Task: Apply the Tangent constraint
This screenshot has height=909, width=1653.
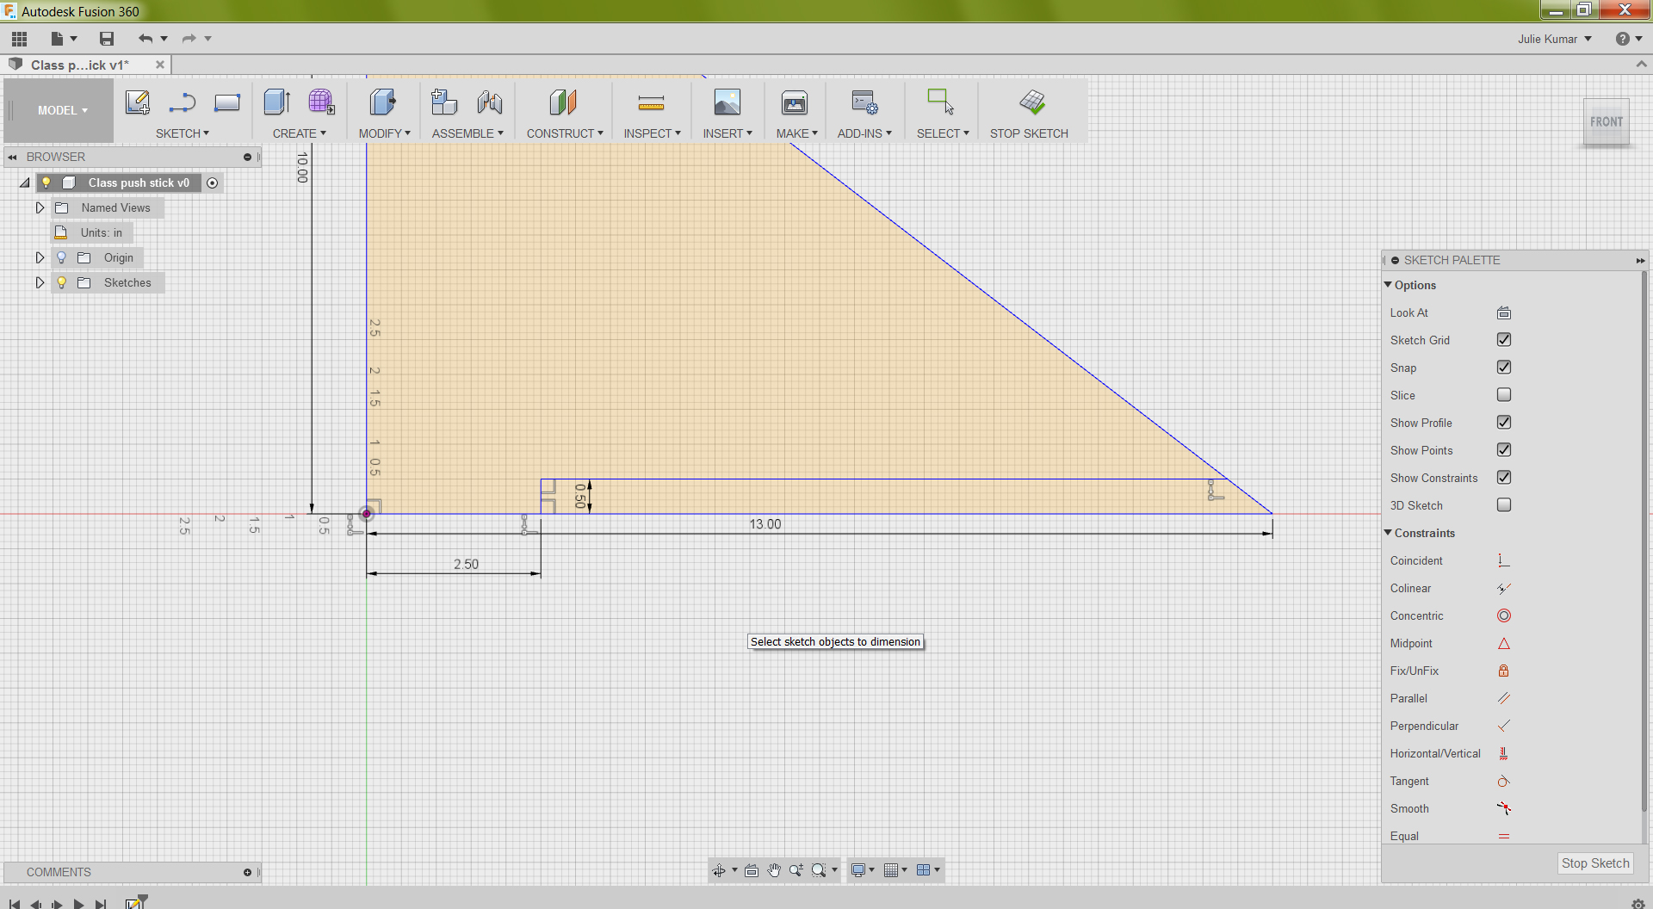Action: [x=1504, y=782]
